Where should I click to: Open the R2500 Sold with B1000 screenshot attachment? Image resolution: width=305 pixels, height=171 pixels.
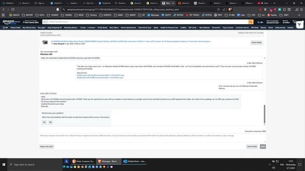[100, 78]
